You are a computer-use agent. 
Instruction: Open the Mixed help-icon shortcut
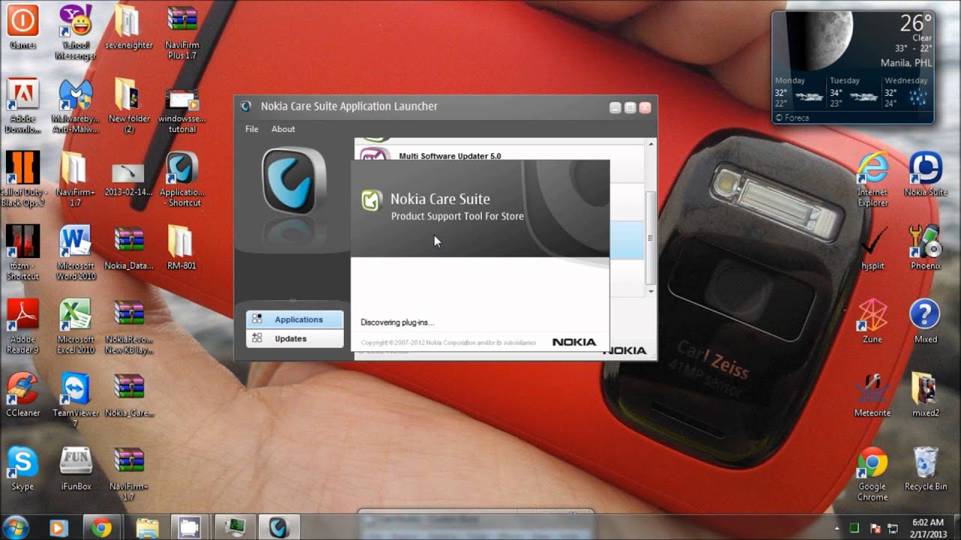click(926, 321)
